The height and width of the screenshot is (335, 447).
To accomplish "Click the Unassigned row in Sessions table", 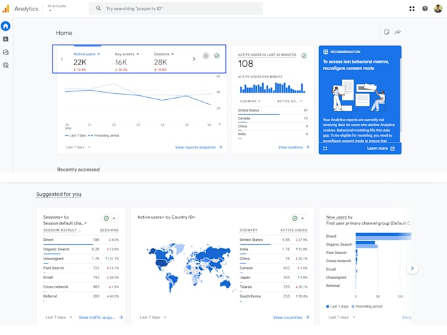I will [81, 259].
